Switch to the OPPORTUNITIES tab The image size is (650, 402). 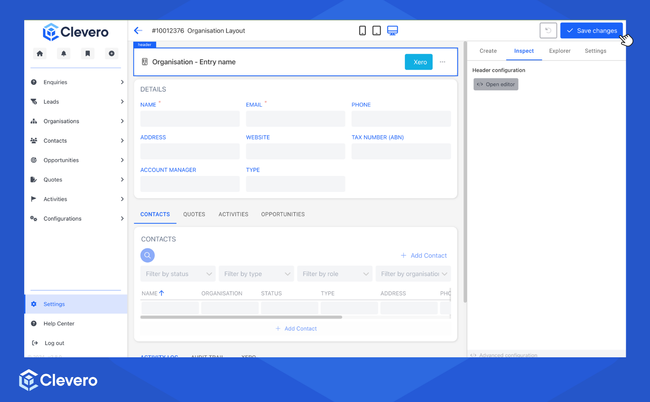(283, 214)
